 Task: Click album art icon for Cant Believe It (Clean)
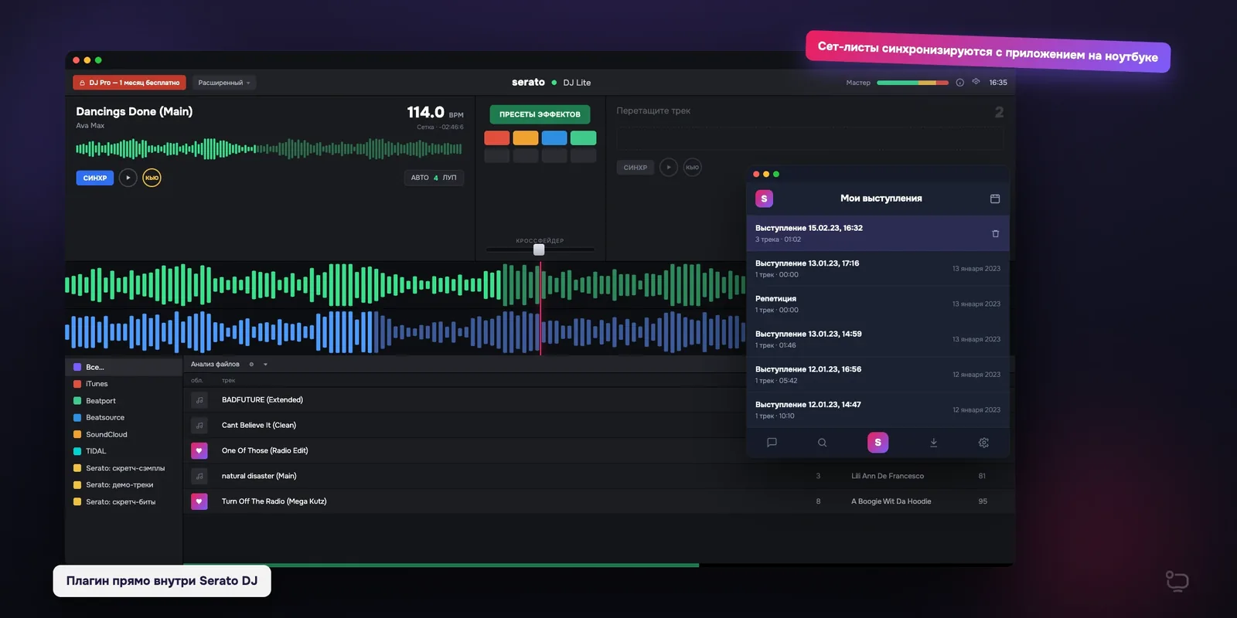click(199, 426)
